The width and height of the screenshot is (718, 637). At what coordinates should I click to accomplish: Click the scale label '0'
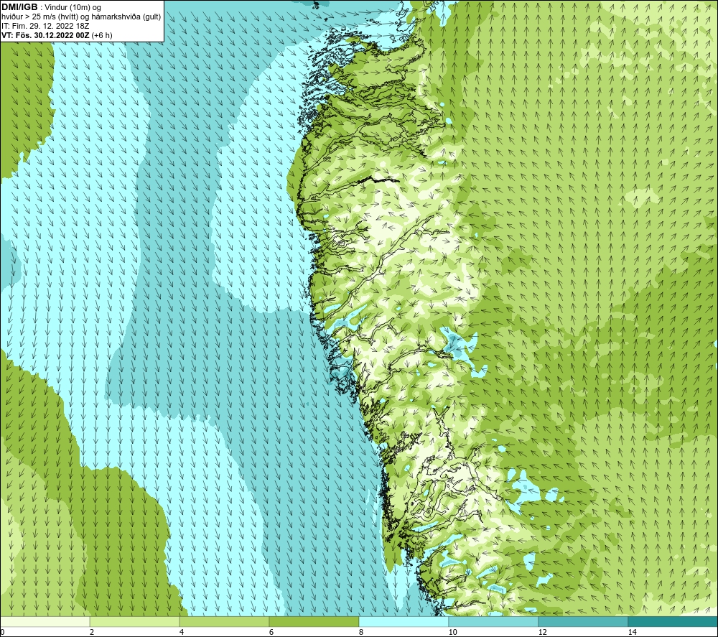[x=3, y=632]
